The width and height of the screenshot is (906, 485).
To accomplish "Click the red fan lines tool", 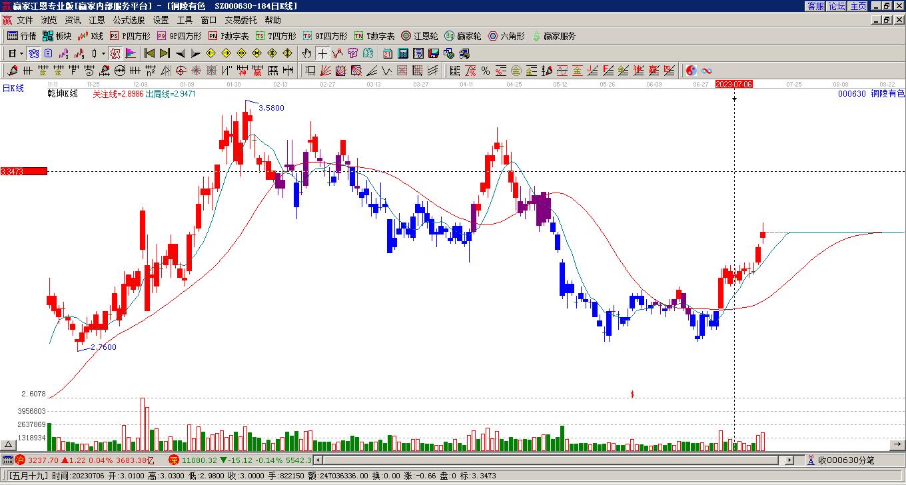I will click(326, 71).
